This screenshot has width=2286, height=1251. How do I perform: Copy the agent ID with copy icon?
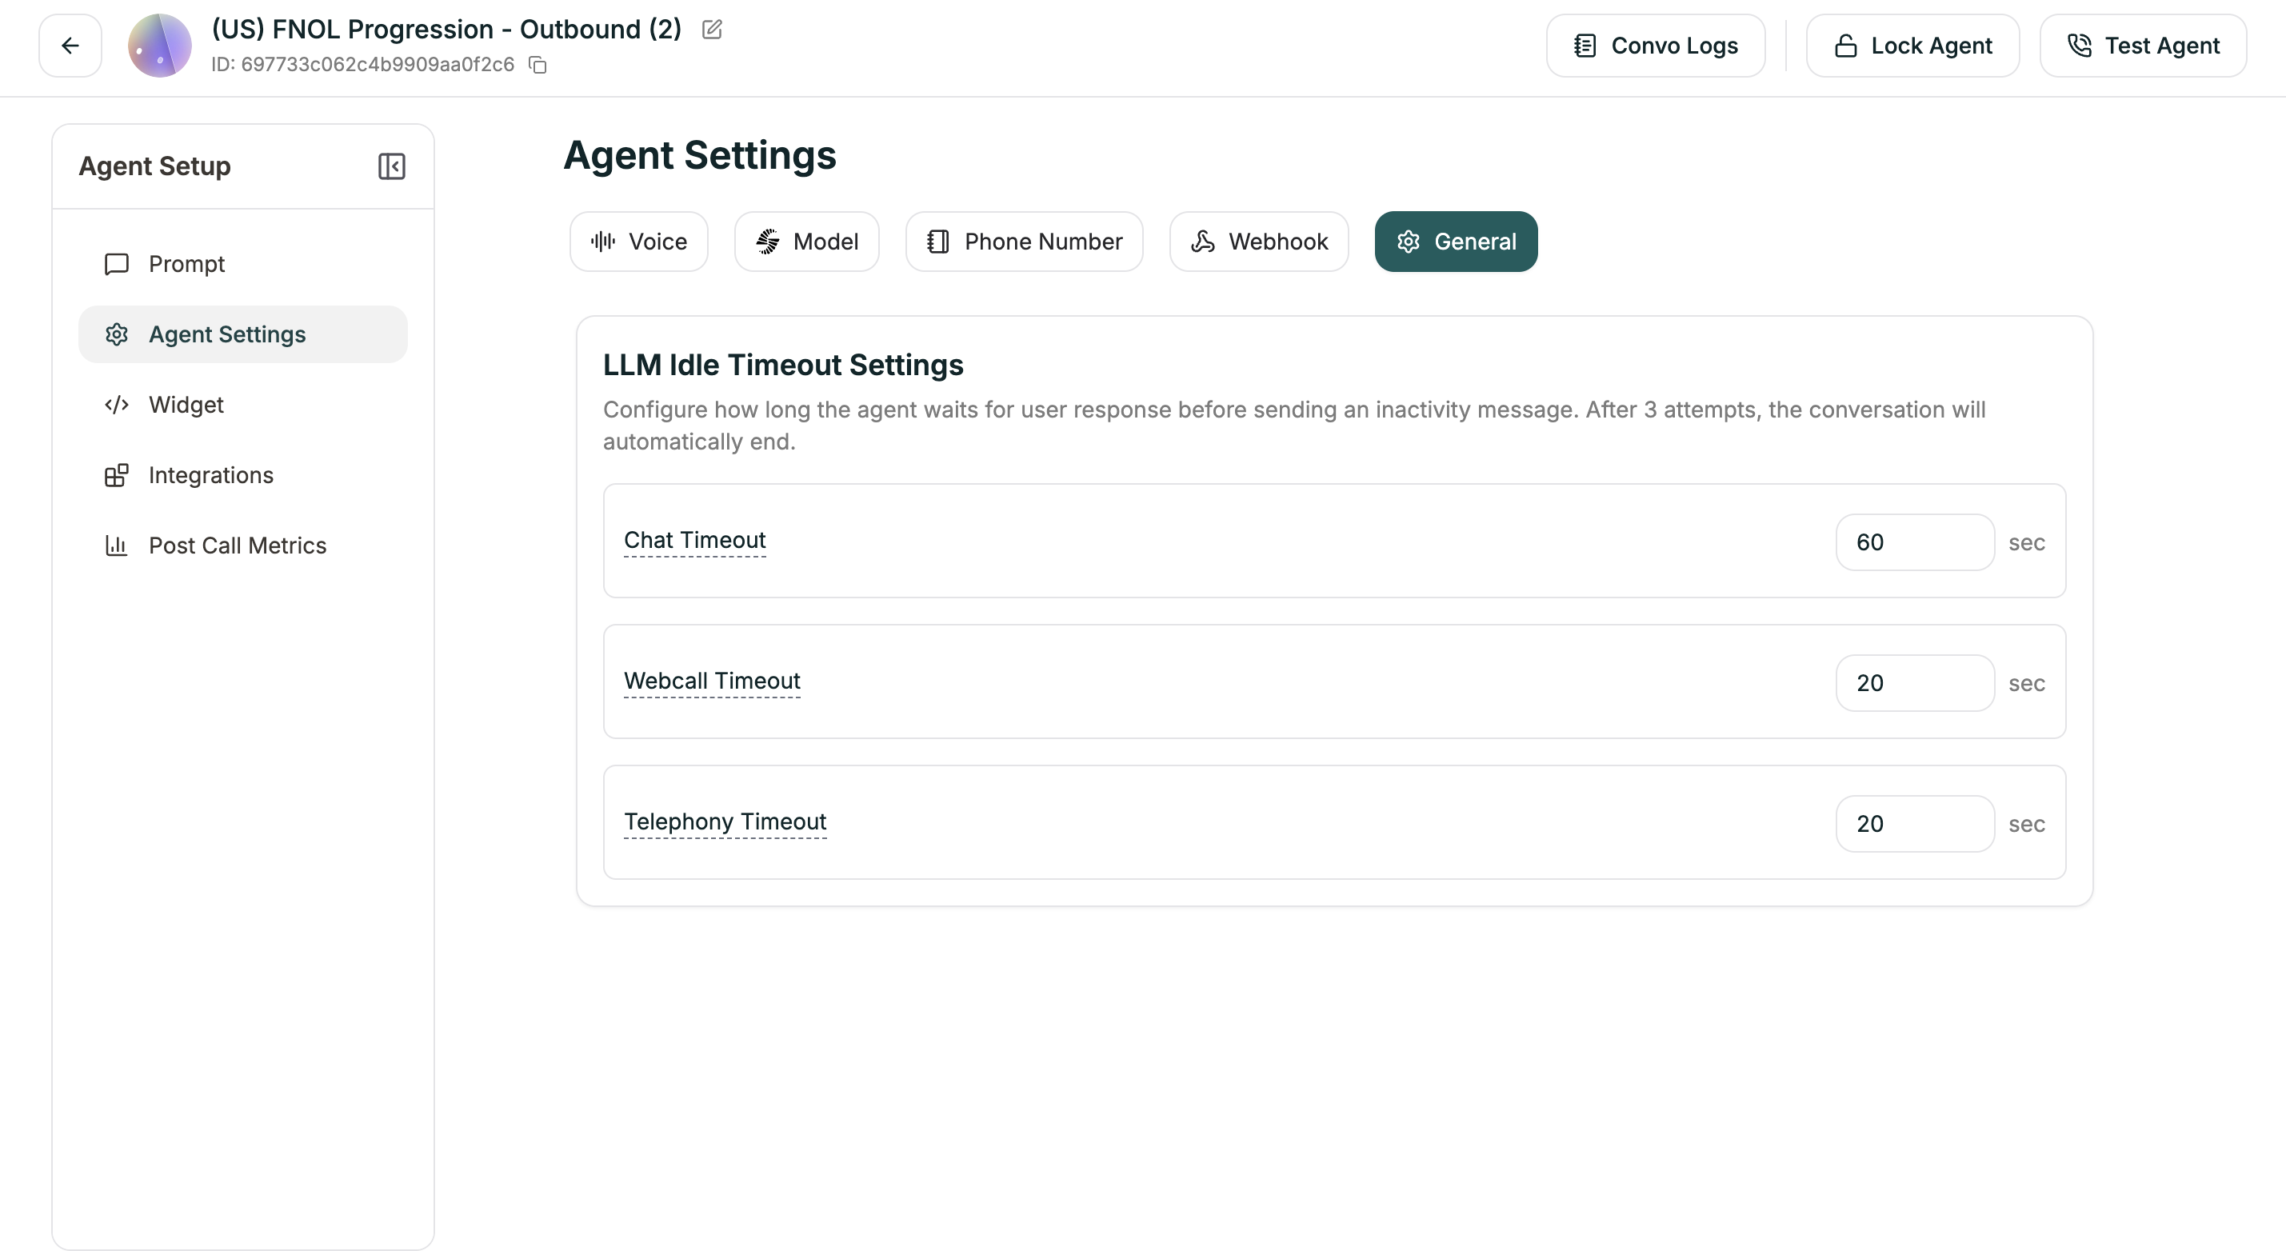pyautogui.click(x=538, y=65)
